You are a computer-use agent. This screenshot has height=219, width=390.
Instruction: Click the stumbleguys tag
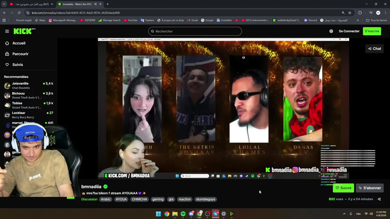(x=206, y=199)
